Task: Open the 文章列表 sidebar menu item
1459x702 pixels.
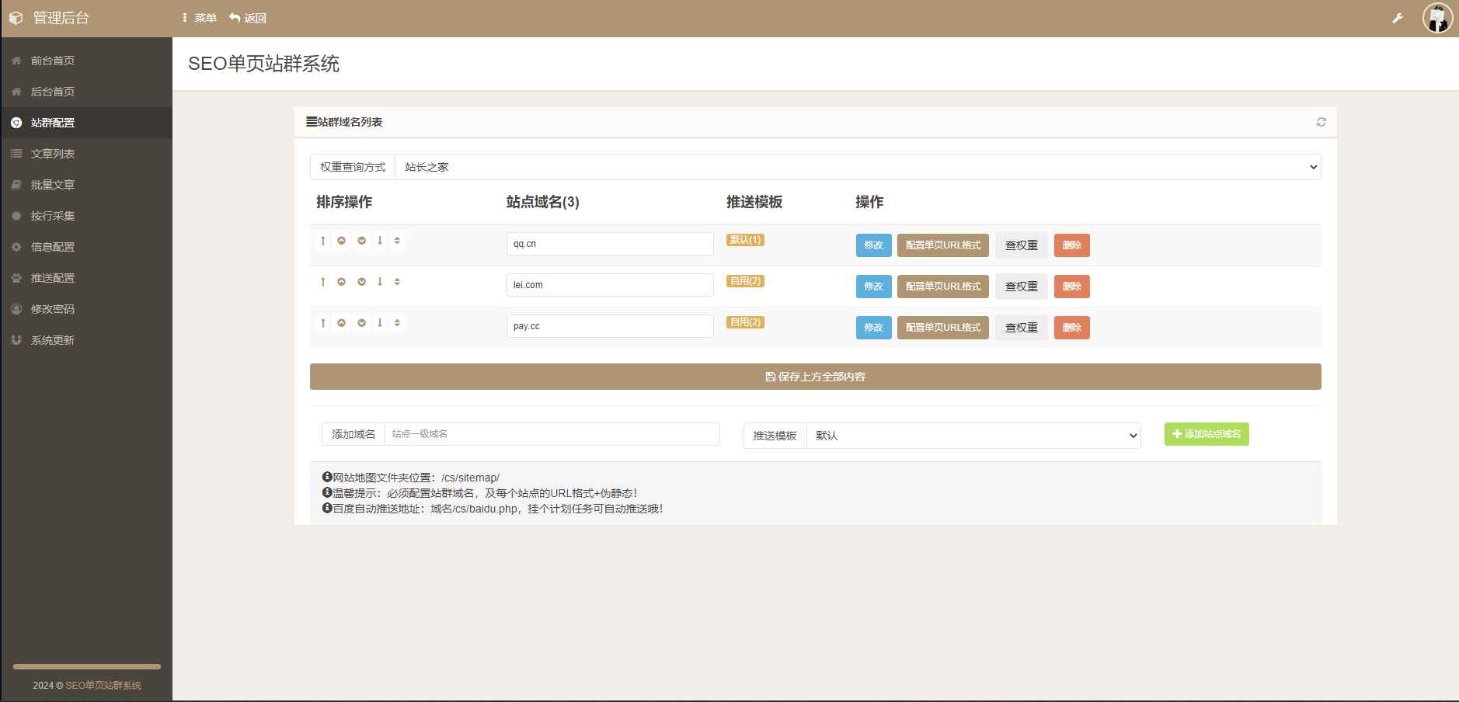Action: pyautogui.click(x=52, y=153)
